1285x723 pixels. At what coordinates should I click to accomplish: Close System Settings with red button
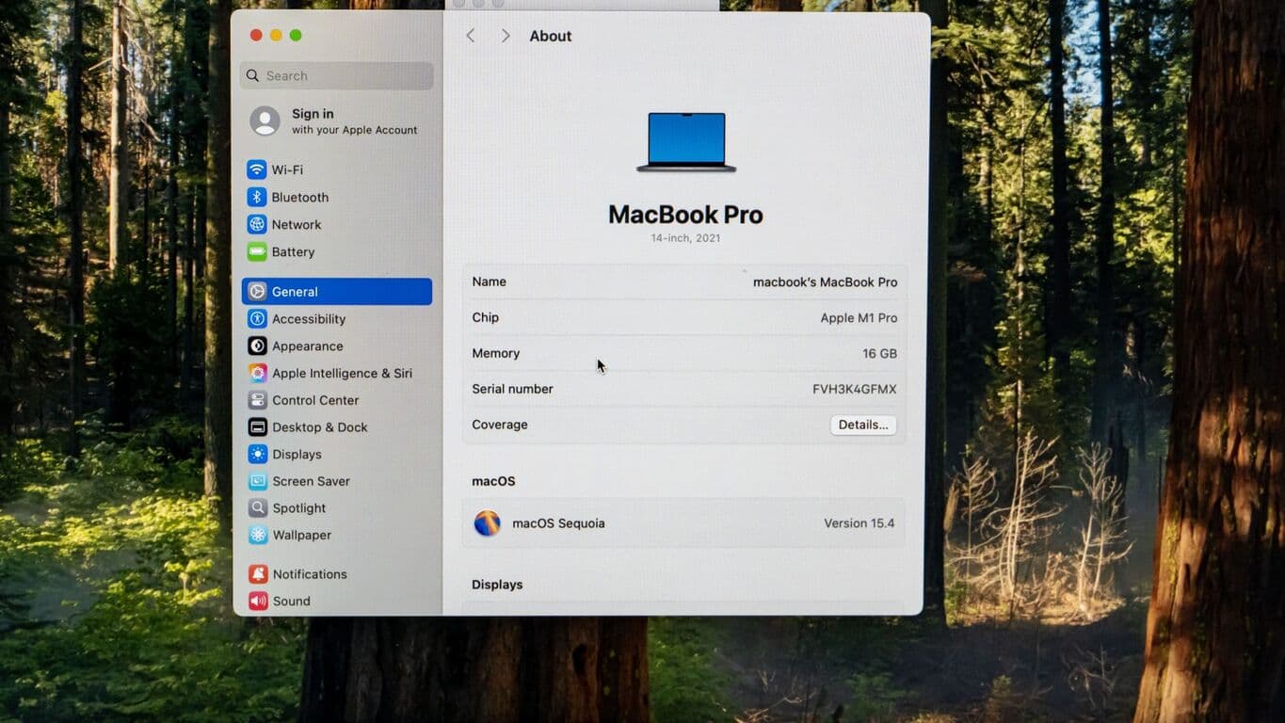(256, 35)
